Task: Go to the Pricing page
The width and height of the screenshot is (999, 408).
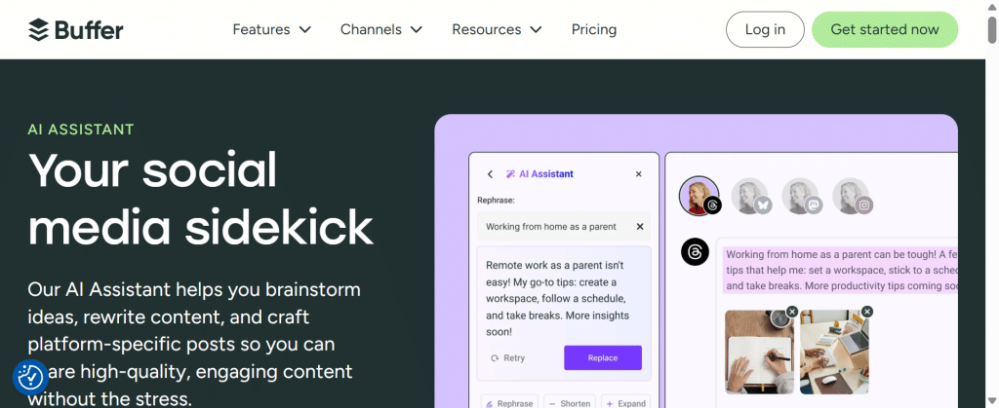Action: 594,29
